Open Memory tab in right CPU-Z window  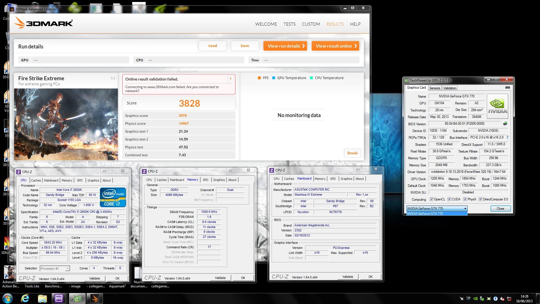320,179
